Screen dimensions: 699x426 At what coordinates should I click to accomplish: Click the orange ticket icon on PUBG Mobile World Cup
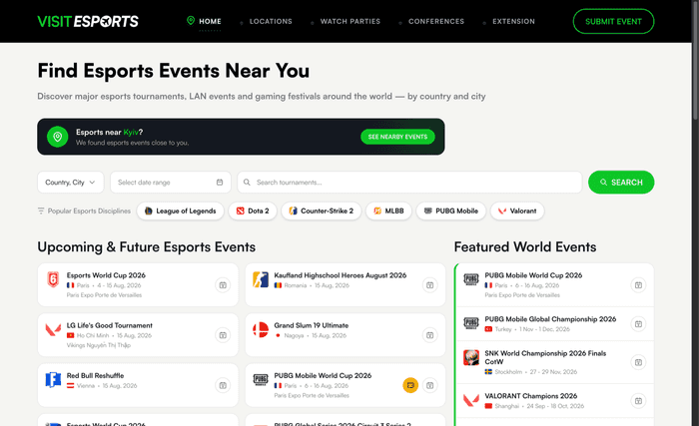point(410,385)
